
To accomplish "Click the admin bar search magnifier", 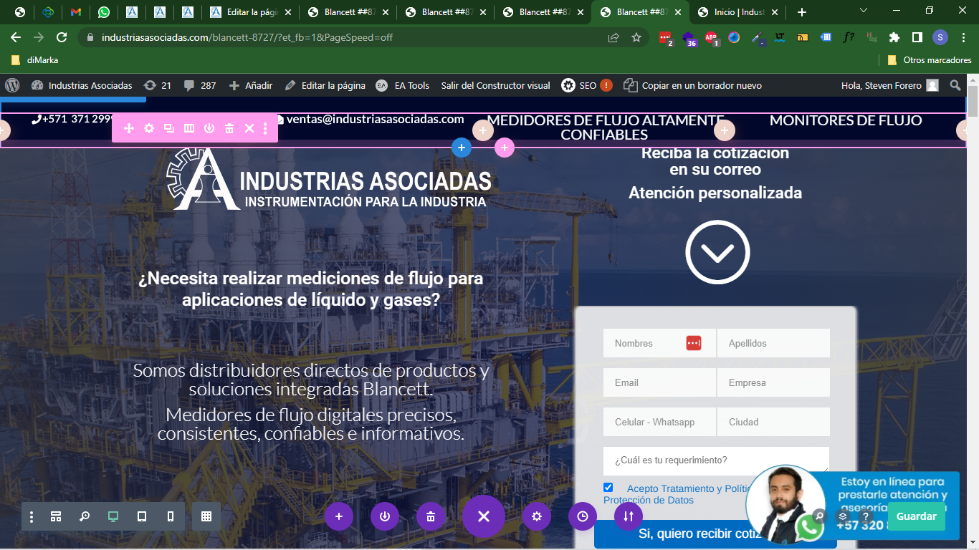I will (x=955, y=85).
